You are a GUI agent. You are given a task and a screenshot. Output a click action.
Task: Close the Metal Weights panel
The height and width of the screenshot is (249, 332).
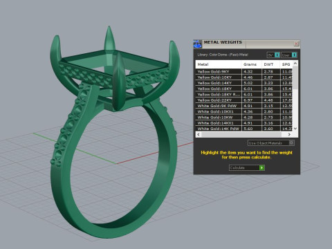coord(296,44)
